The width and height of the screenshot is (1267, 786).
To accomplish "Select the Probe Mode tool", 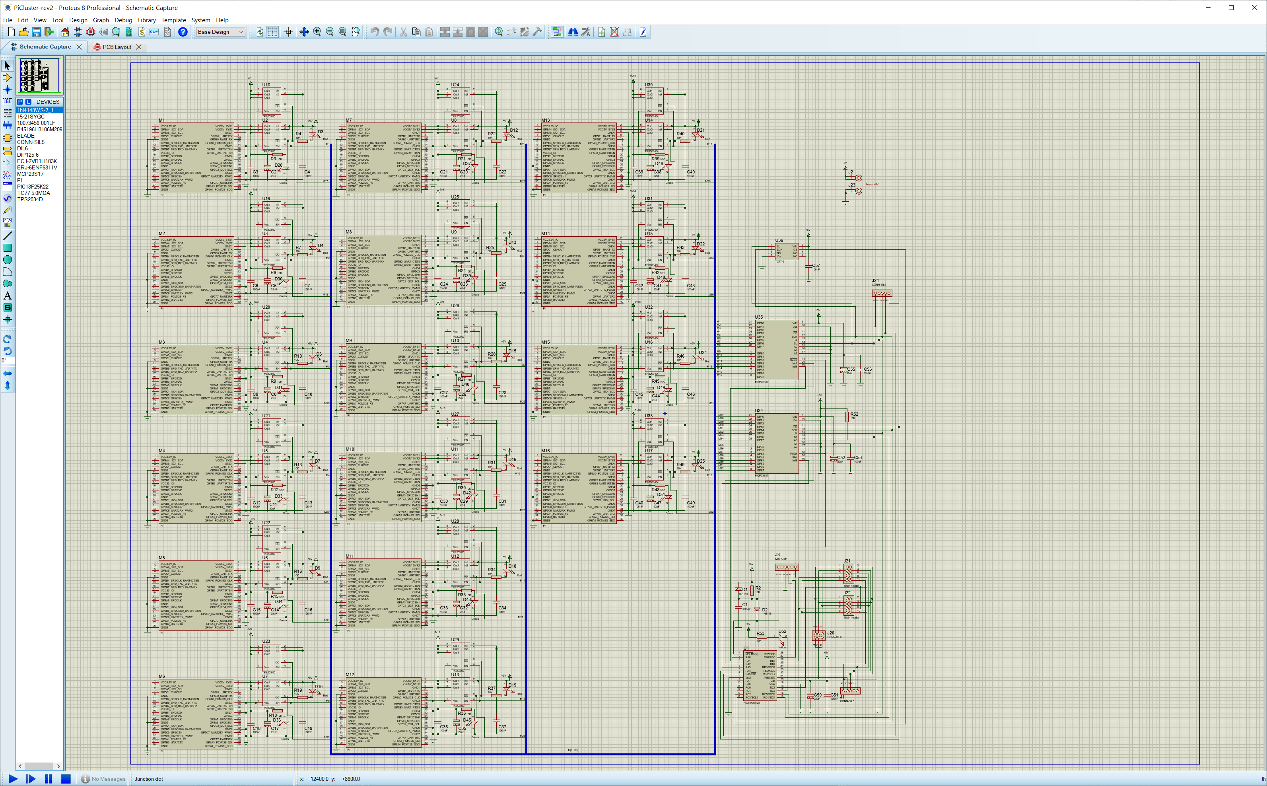I will click(7, 210).
